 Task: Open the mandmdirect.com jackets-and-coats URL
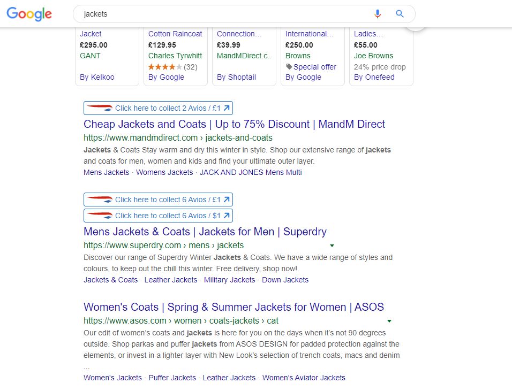[x=178, y=138]
